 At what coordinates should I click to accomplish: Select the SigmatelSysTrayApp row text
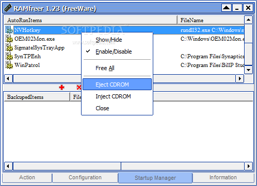(x=39, y=48)
